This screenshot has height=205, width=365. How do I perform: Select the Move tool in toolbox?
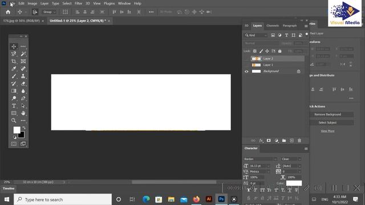[x=14, y=47]
